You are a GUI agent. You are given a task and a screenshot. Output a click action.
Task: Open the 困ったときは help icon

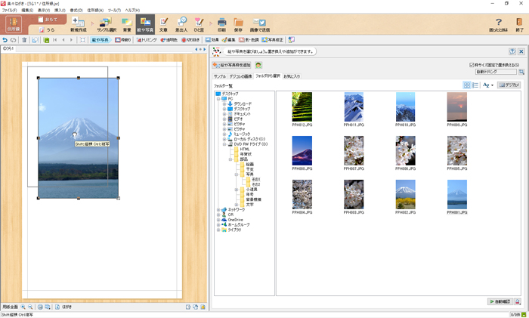coord(498,23)
